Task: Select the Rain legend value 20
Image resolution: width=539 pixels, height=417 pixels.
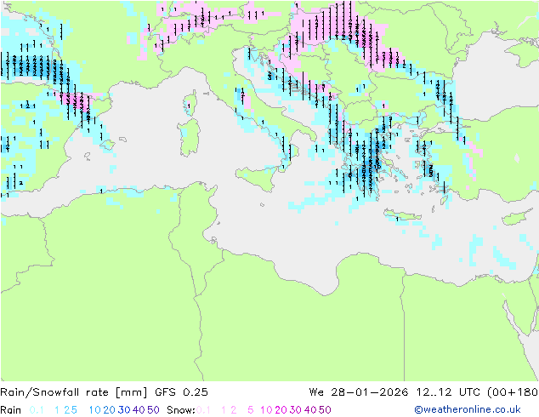Action: coord(110,410)
